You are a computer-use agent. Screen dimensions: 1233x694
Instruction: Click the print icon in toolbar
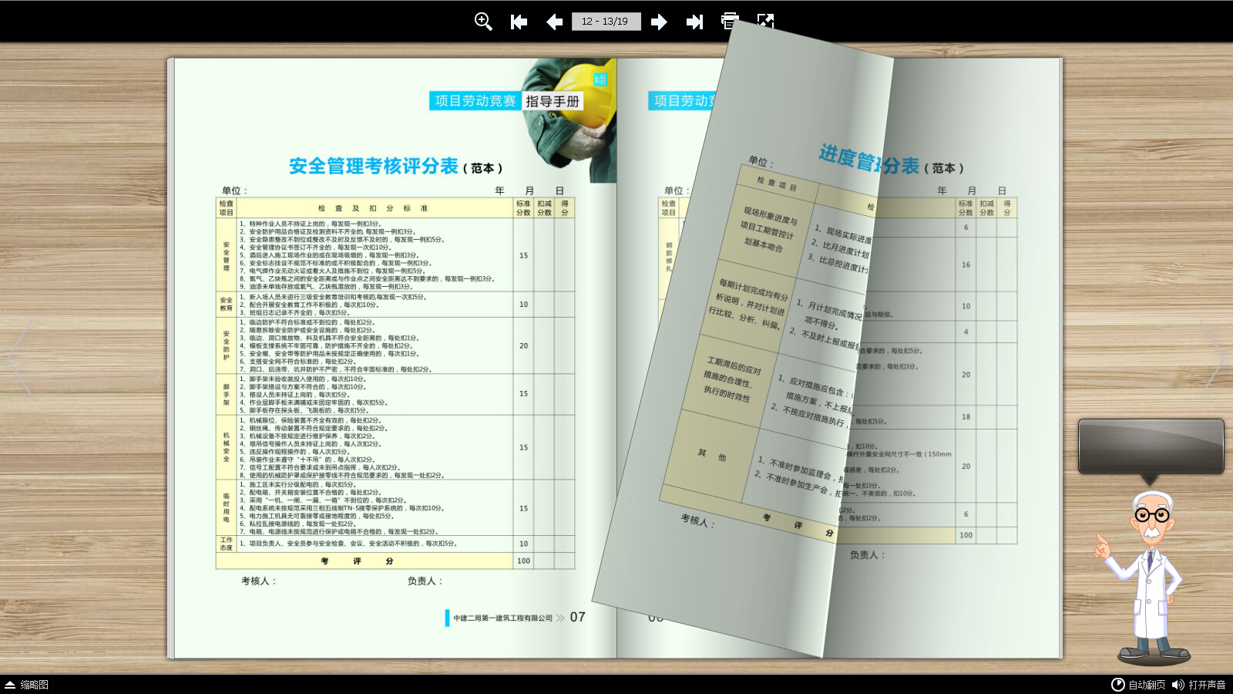tap(729, 21)
